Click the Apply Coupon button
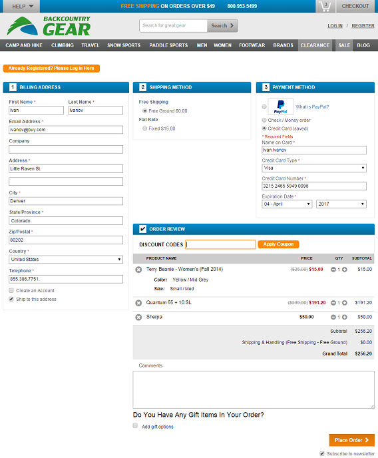The height and width of the screenshot is (458, 378). pyautogui.click(x=278, y=244)
